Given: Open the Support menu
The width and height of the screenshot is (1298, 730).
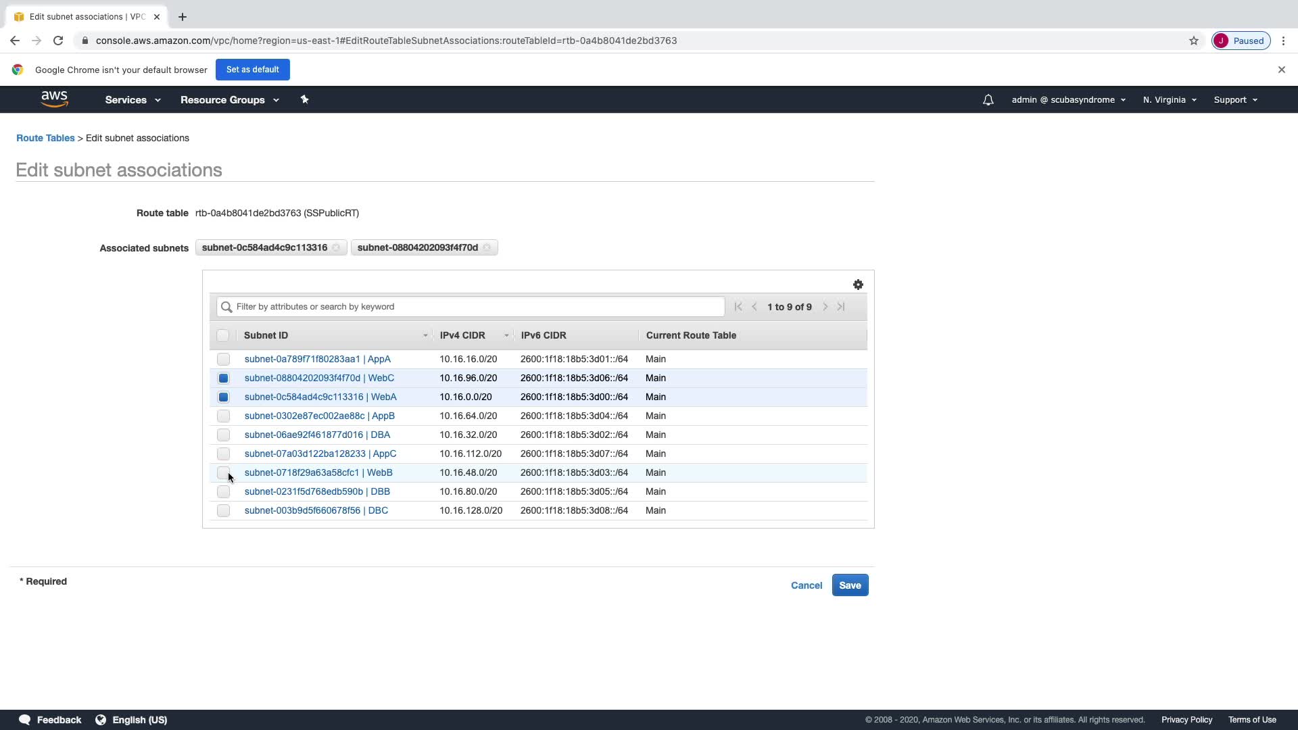Looking at the screenshot, I should point(1235,100).
